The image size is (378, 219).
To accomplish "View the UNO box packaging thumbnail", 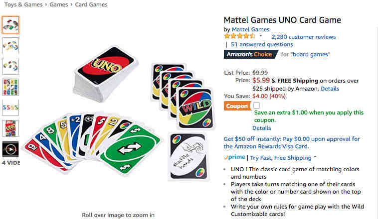I will [x=10, y=128].
